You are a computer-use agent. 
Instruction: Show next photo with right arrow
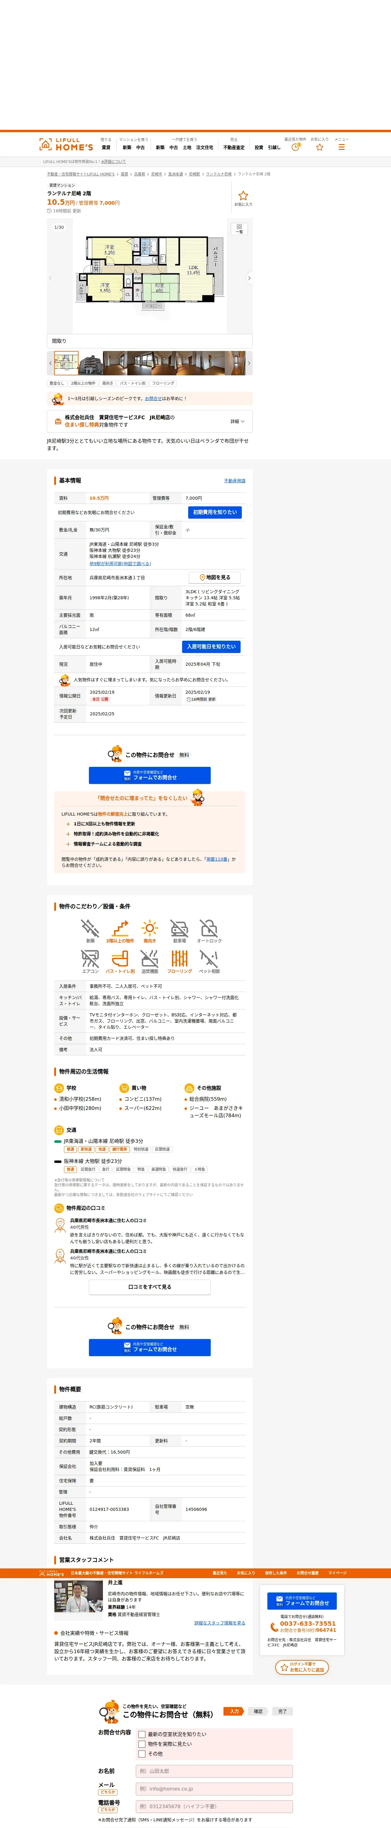(249, 278)
